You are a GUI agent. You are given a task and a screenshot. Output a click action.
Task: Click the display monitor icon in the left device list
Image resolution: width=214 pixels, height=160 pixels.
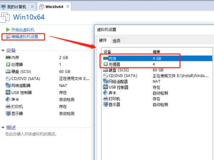8,113
